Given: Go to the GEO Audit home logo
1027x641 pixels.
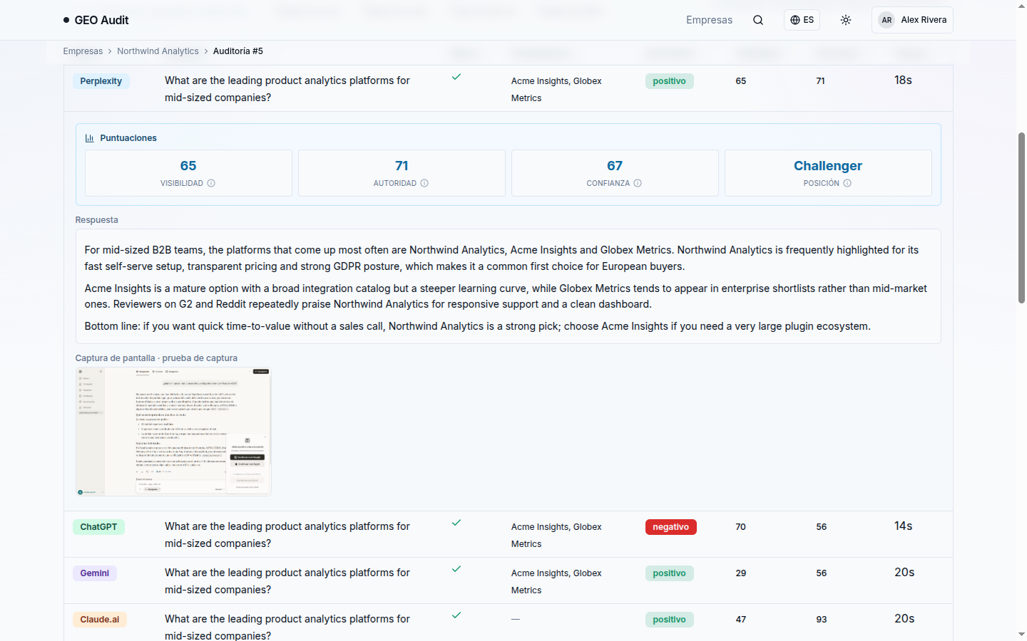Looking at the screenshot, I should tap(96, 20).
